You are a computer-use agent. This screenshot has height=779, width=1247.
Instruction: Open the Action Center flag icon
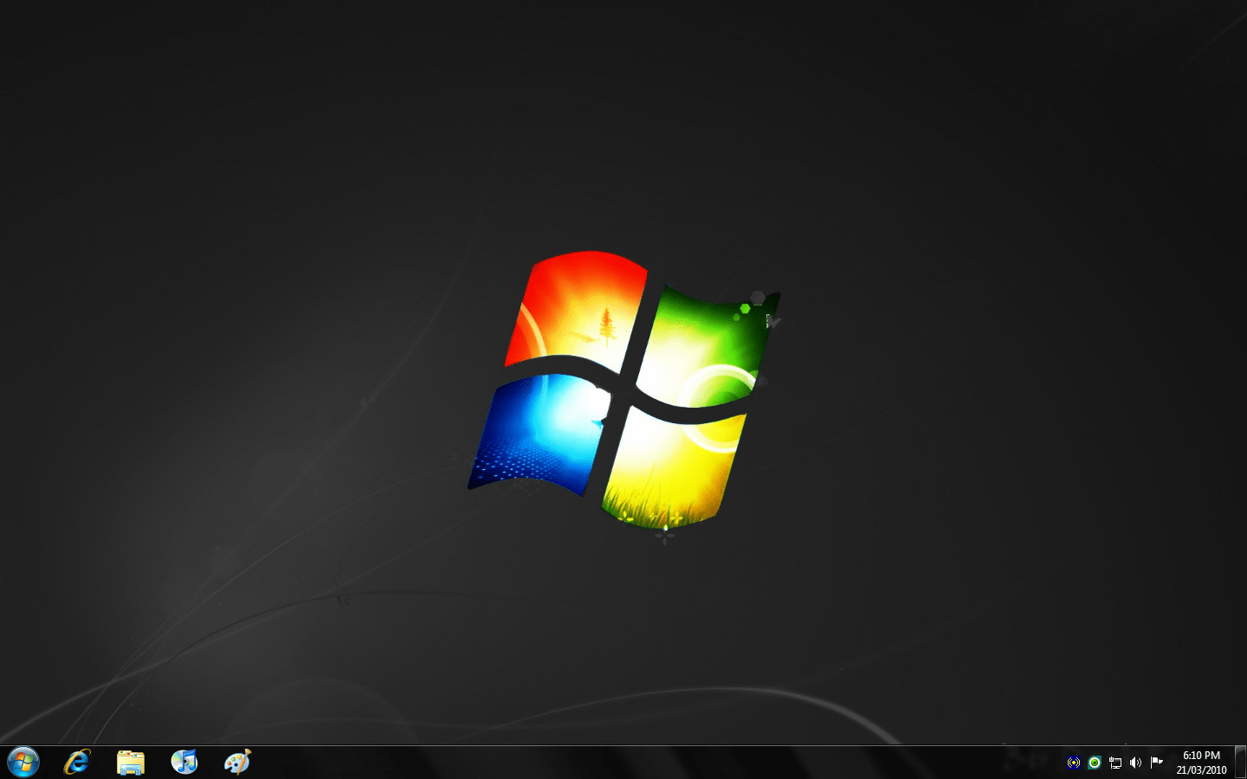click(1156, 762)
